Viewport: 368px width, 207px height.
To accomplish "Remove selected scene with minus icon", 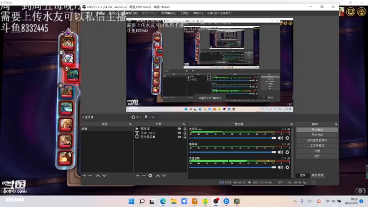I will tap(90, 176).
